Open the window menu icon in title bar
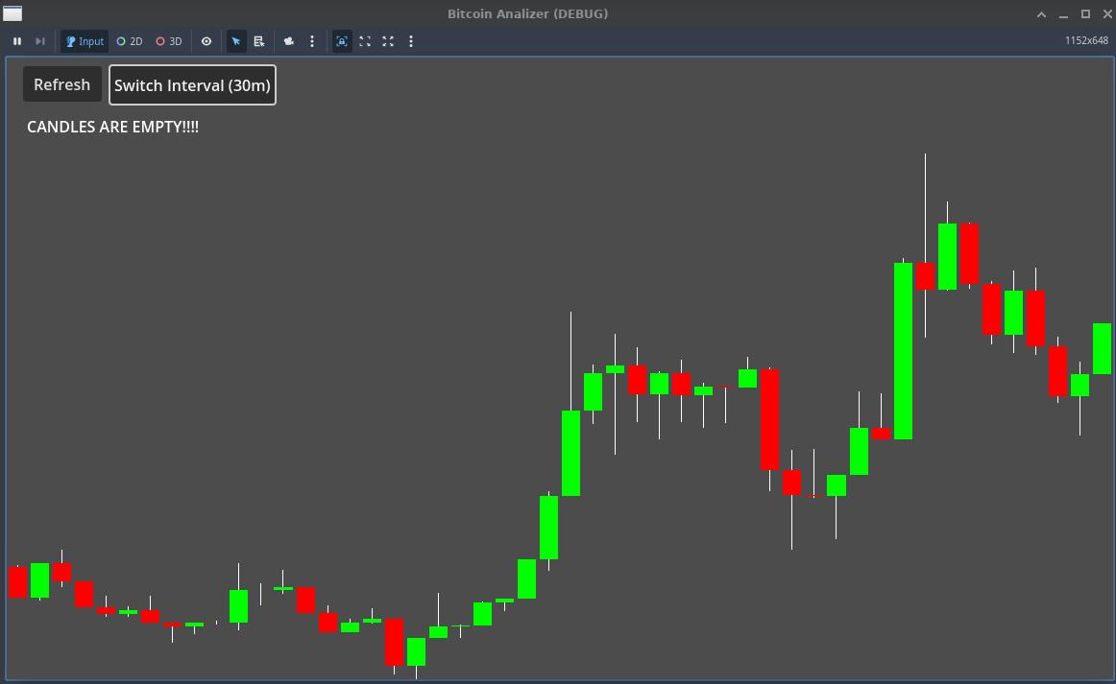Image resolution: width=1116 pixels, height=684 pixels. [x=12, y=13]
